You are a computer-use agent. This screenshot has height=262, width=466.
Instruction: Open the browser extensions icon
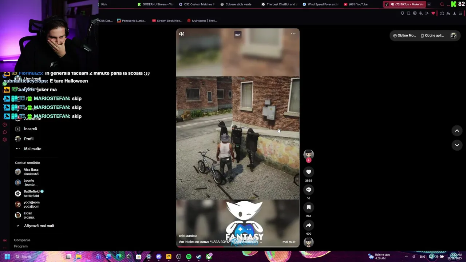(442, 13)
